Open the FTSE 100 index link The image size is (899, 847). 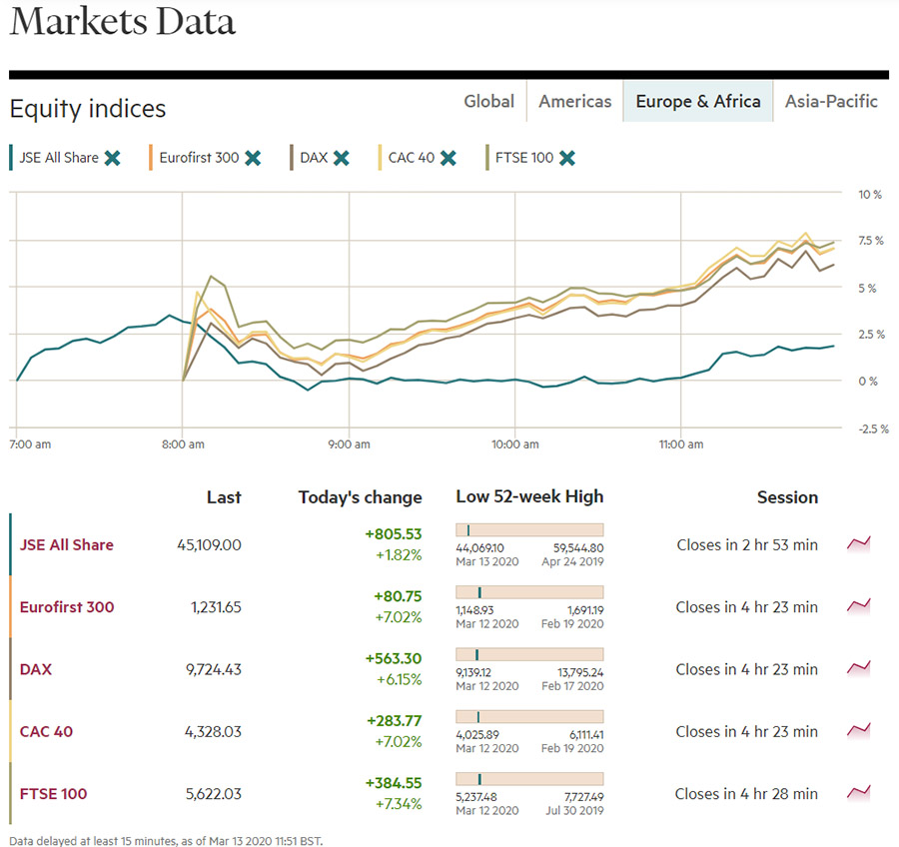pos(53,794)
